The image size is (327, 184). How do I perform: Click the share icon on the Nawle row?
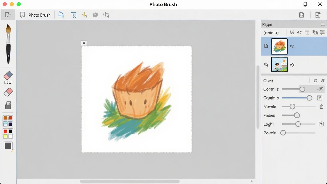[321, 107]
